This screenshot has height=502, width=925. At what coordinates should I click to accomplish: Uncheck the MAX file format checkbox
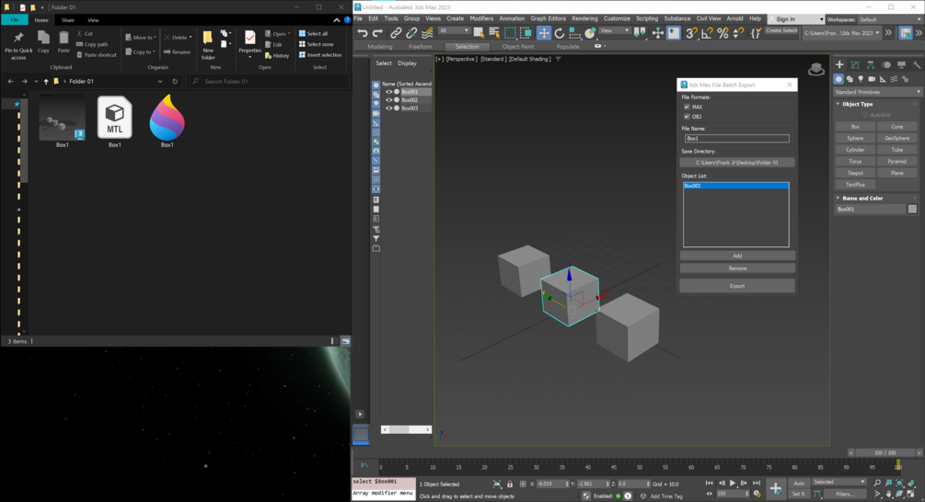click(687, 107)
